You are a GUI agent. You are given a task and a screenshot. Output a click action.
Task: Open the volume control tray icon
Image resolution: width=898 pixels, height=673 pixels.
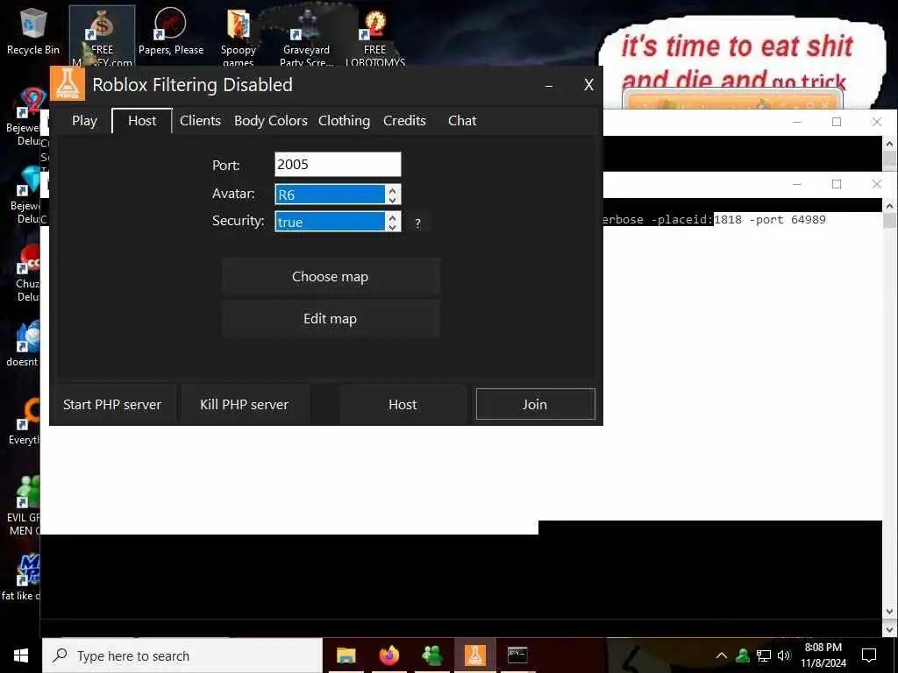point(784,655)
